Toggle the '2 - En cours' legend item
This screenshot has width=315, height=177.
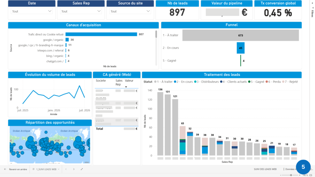[183, 82]
